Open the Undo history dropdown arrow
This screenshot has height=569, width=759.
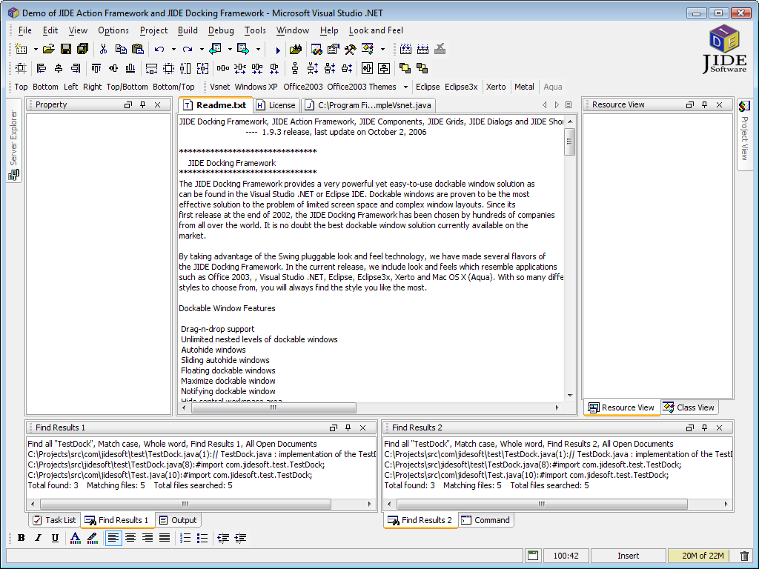point(173,49)
